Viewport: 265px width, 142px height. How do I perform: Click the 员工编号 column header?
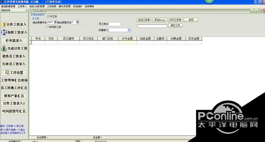point(69,39)
